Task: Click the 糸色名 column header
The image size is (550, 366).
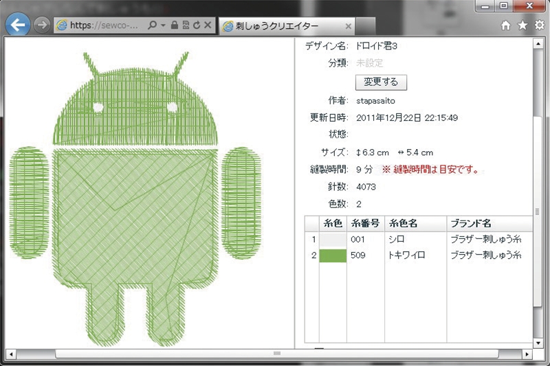Action: point(415,223)
